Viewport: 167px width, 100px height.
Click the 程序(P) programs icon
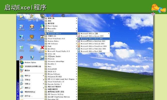(22, 76)
